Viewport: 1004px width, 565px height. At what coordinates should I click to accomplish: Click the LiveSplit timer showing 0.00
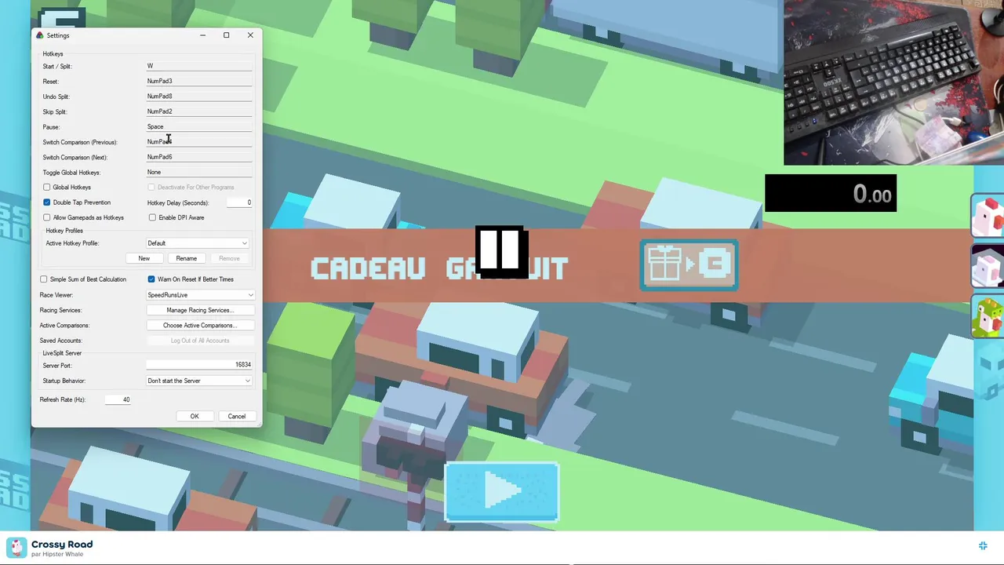(x=831, y=193)
